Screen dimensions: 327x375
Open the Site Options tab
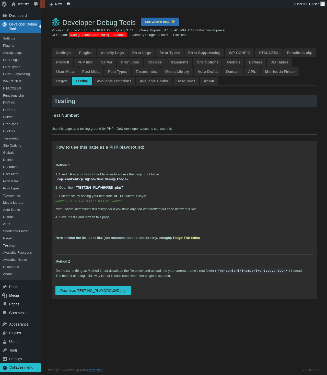(x=208, y=62)
